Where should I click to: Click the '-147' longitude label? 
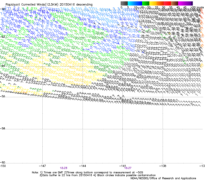(x=42, y=166)
